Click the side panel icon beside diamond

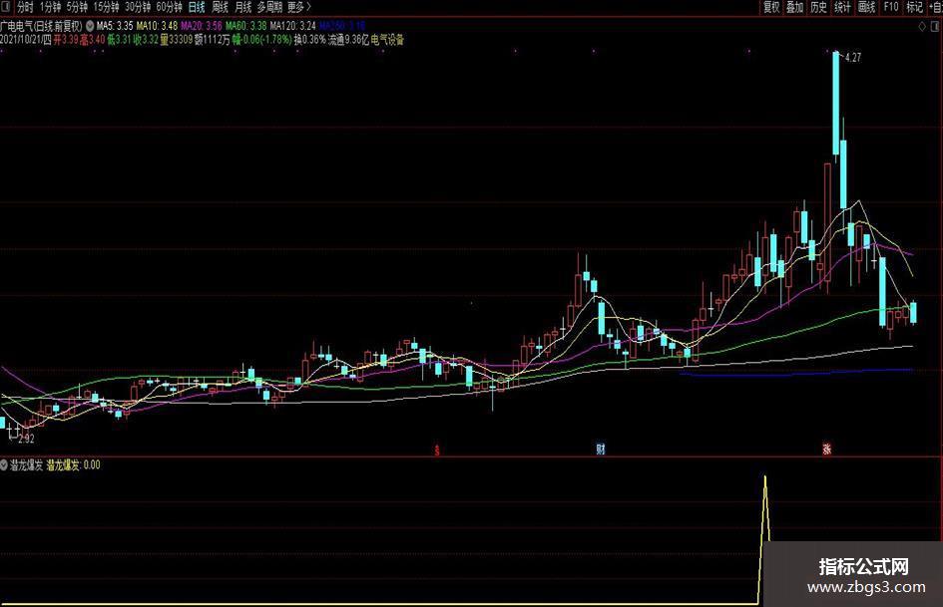pyautogui.click(x=936, y=27)
